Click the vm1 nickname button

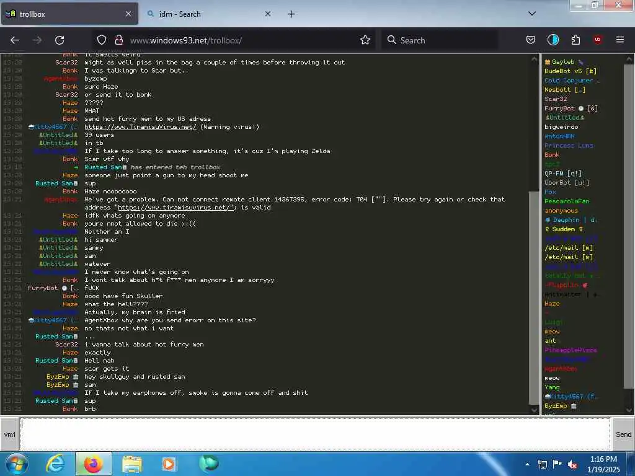(x=10, y=434)
